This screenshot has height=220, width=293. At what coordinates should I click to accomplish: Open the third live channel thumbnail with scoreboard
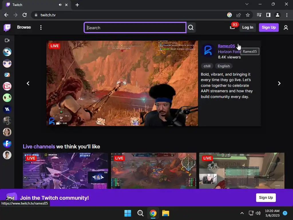coord(241,171)
